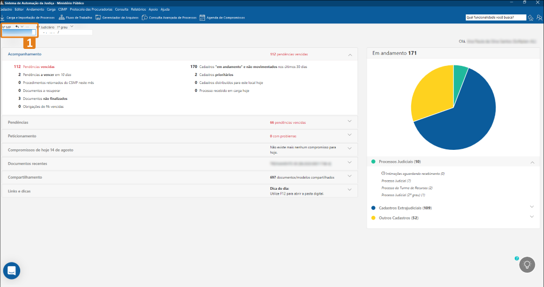Screen dimensions: 544x287
Task: Expand Cadastros Extrajudiciais category
Action: 532,207
